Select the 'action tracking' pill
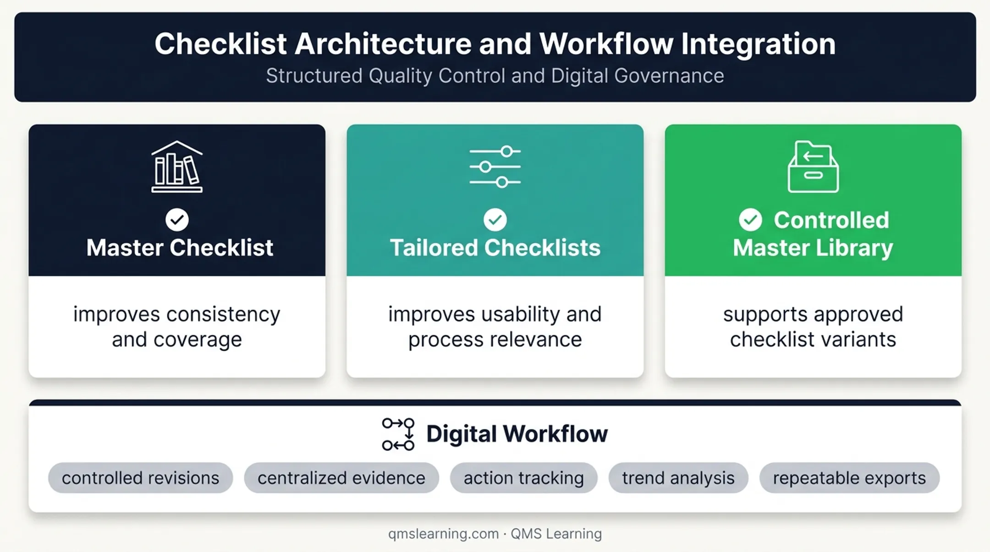 (x=524, y=478)
